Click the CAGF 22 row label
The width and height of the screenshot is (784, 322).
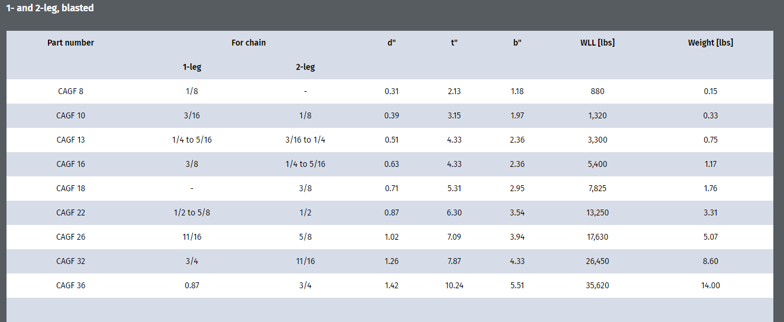[x=70, y=212]
